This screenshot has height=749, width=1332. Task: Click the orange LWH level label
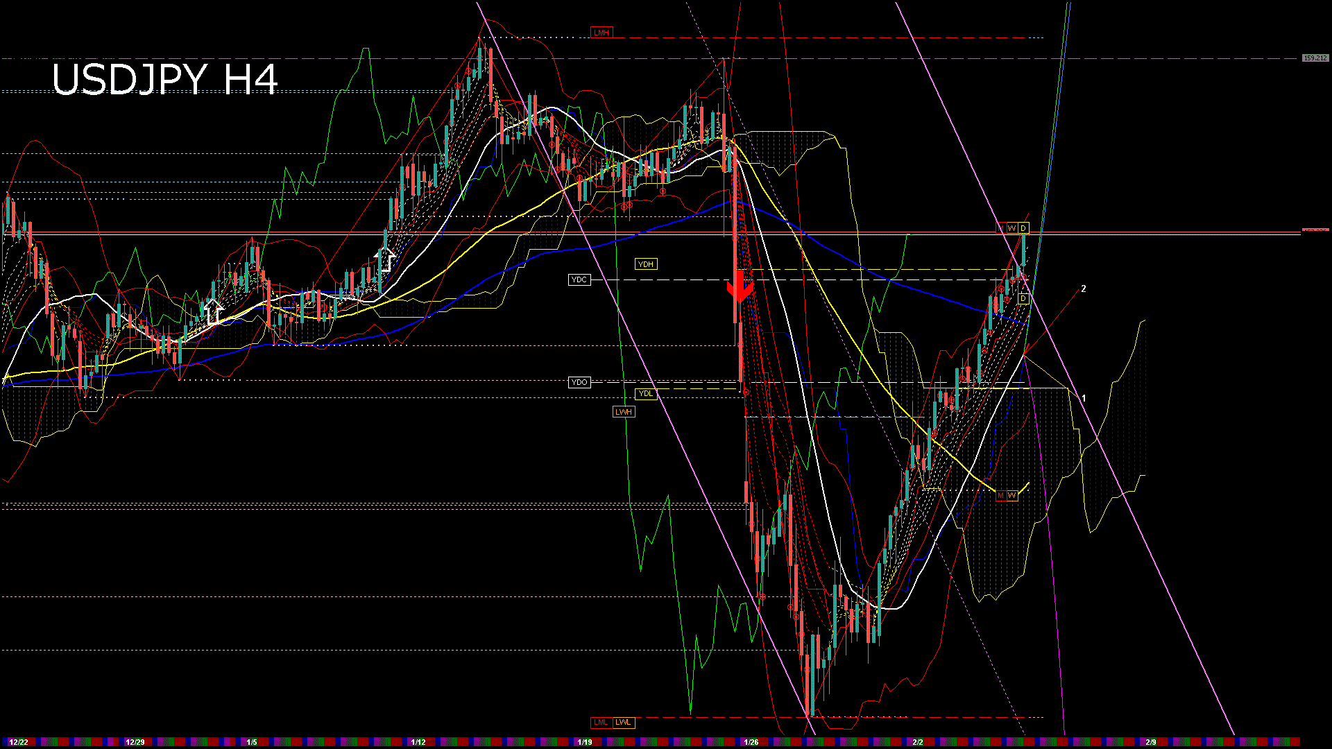pos(624,412)
